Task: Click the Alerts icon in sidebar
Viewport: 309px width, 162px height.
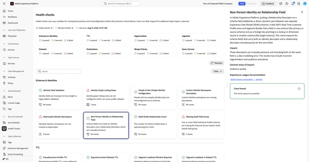Action: pos(5,97)
